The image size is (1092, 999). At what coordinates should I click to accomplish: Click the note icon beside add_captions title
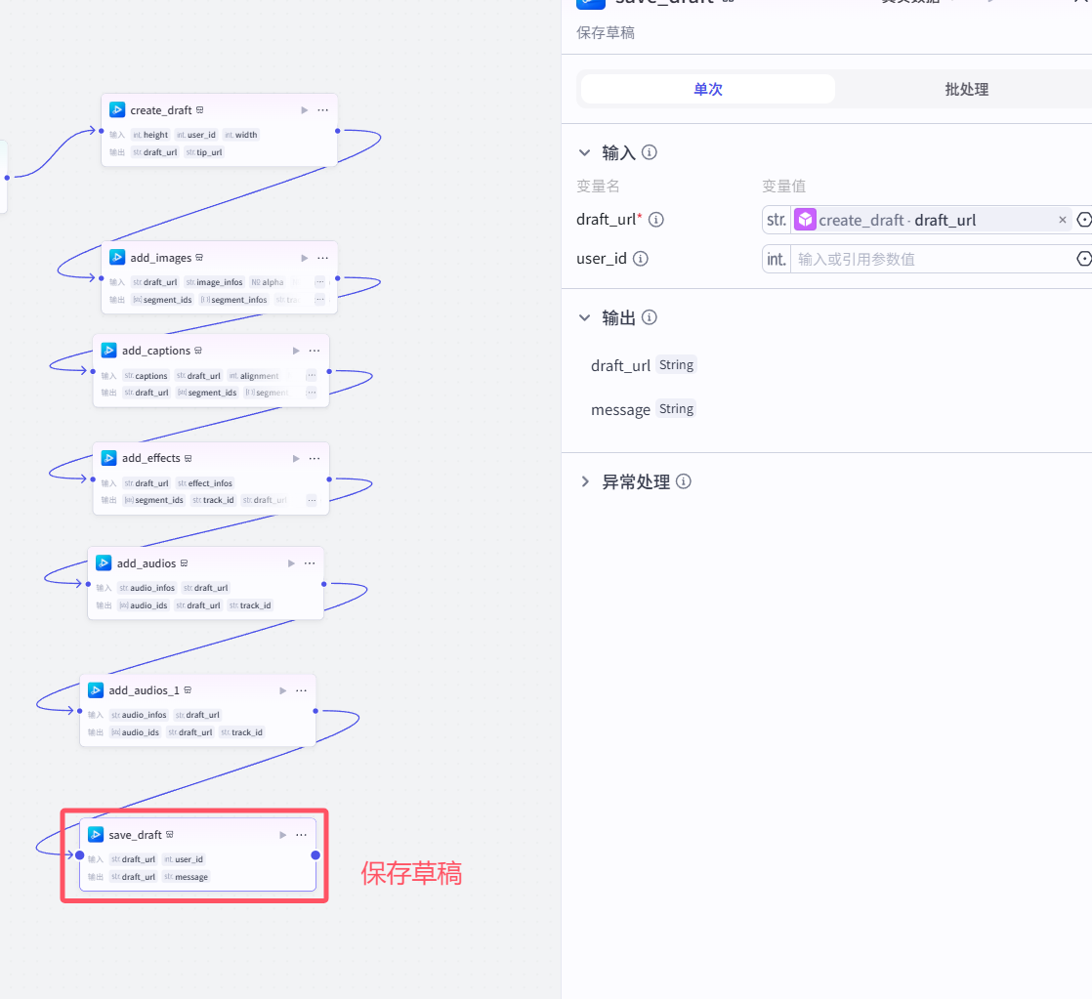(x=197, y=351)
